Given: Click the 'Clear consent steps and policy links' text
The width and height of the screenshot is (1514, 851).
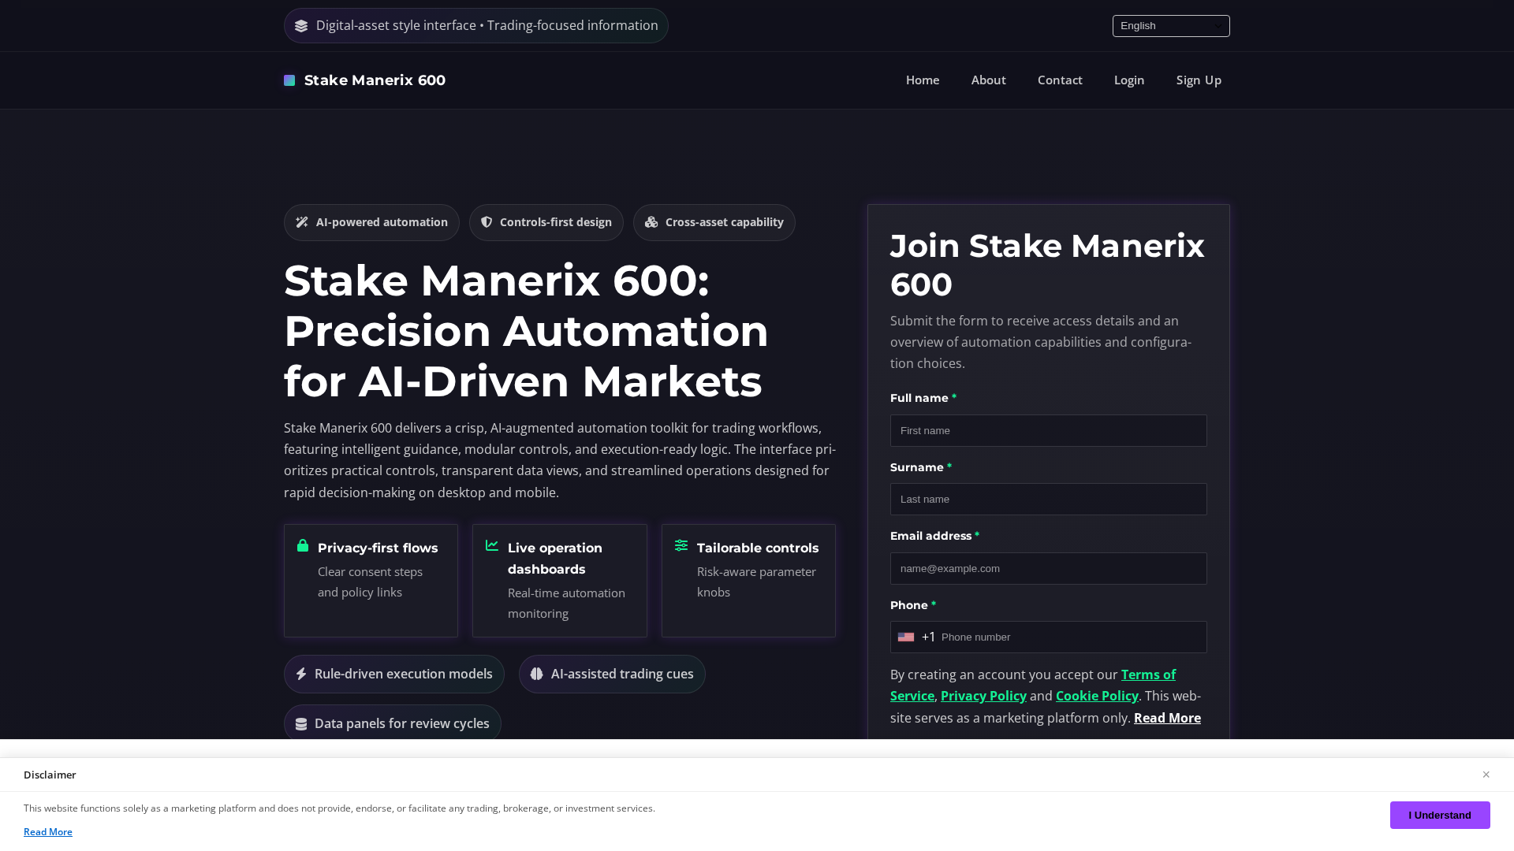Looking at the screenshot, I should click(x=370, y=582).
